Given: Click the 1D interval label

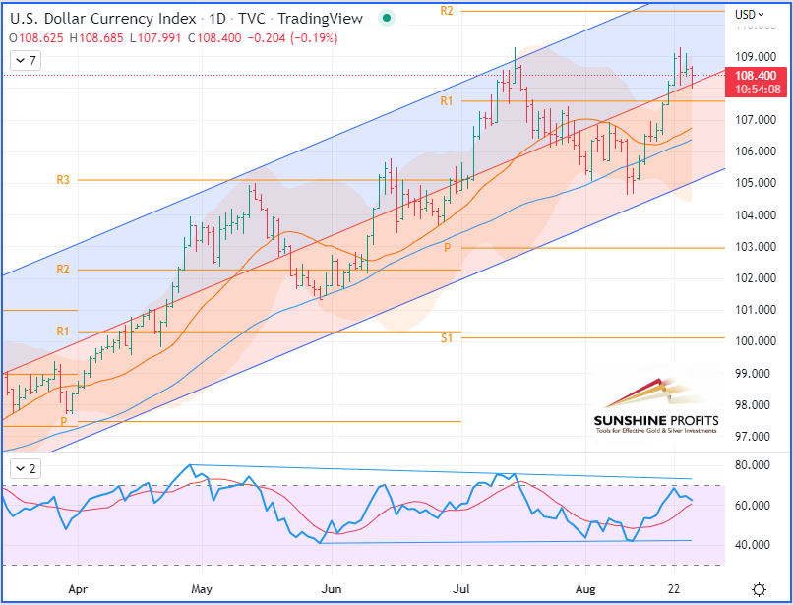Looking at the screenshot, I should pos(217,19).
